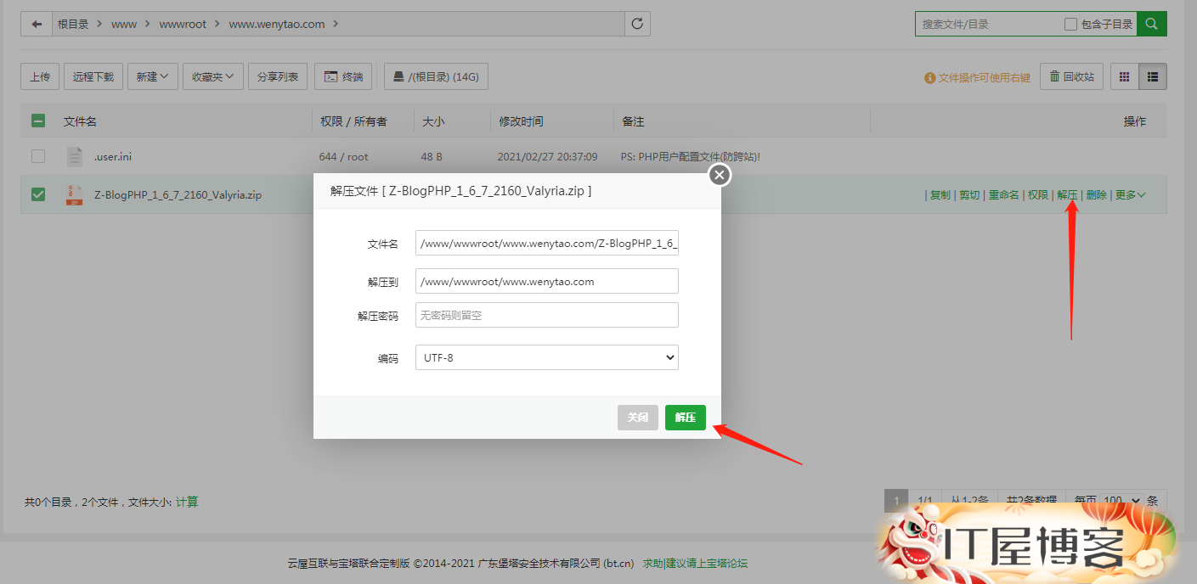Click Cut (剪切) for the zip file
This screenshot has width=1197, height=584.
pyautogui.click(x=969, y=194)
